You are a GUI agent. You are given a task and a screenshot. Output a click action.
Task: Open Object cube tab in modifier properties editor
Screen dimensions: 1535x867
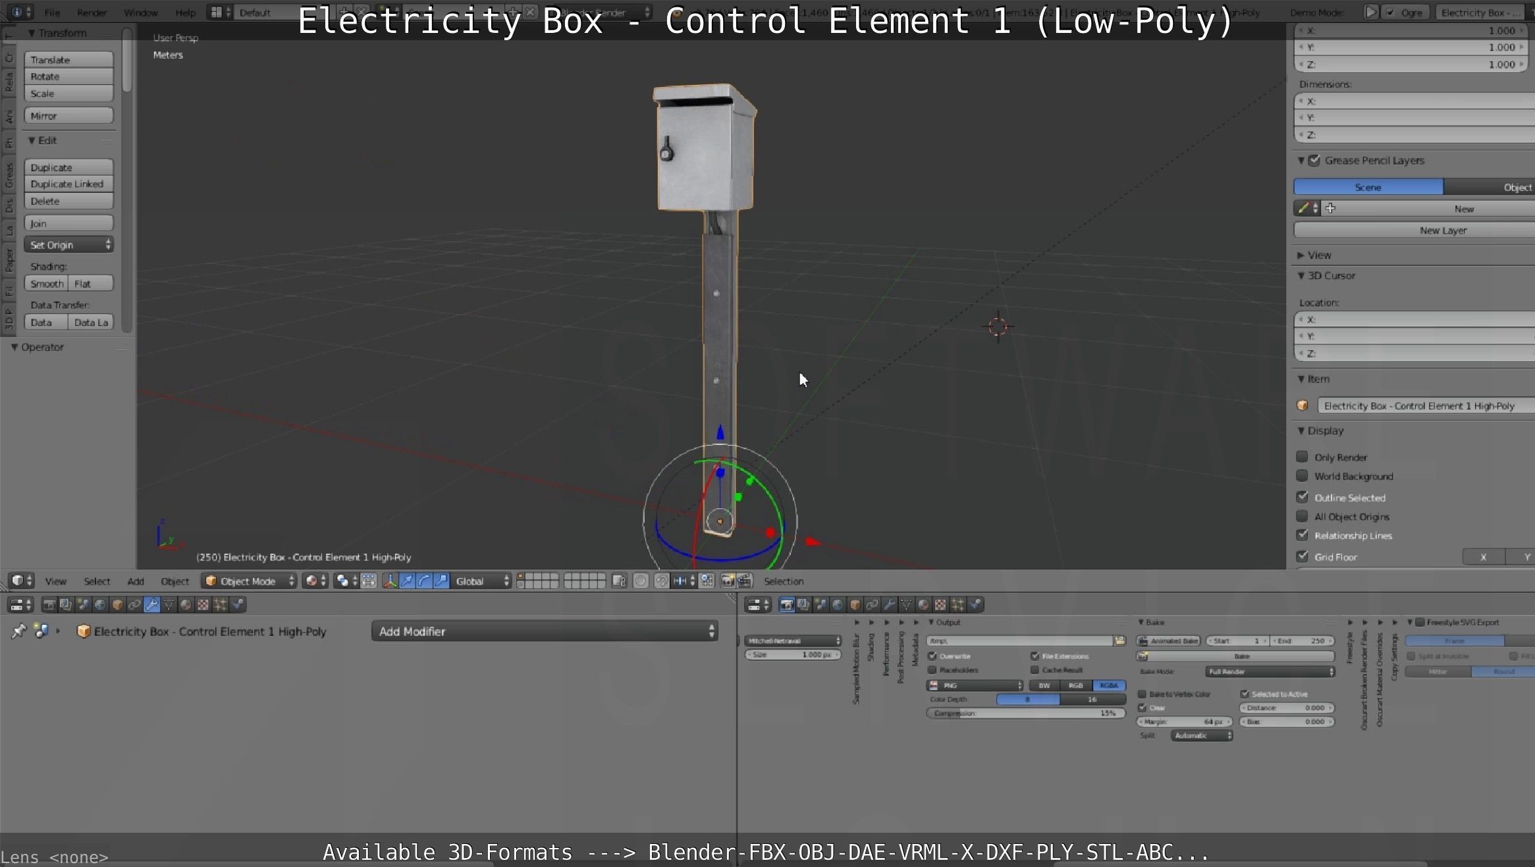pos(118,604)
